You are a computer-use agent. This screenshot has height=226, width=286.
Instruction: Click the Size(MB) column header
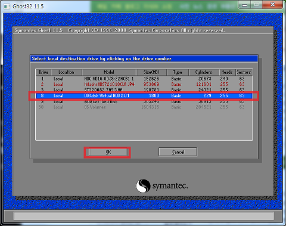click(x=151, y=72)
